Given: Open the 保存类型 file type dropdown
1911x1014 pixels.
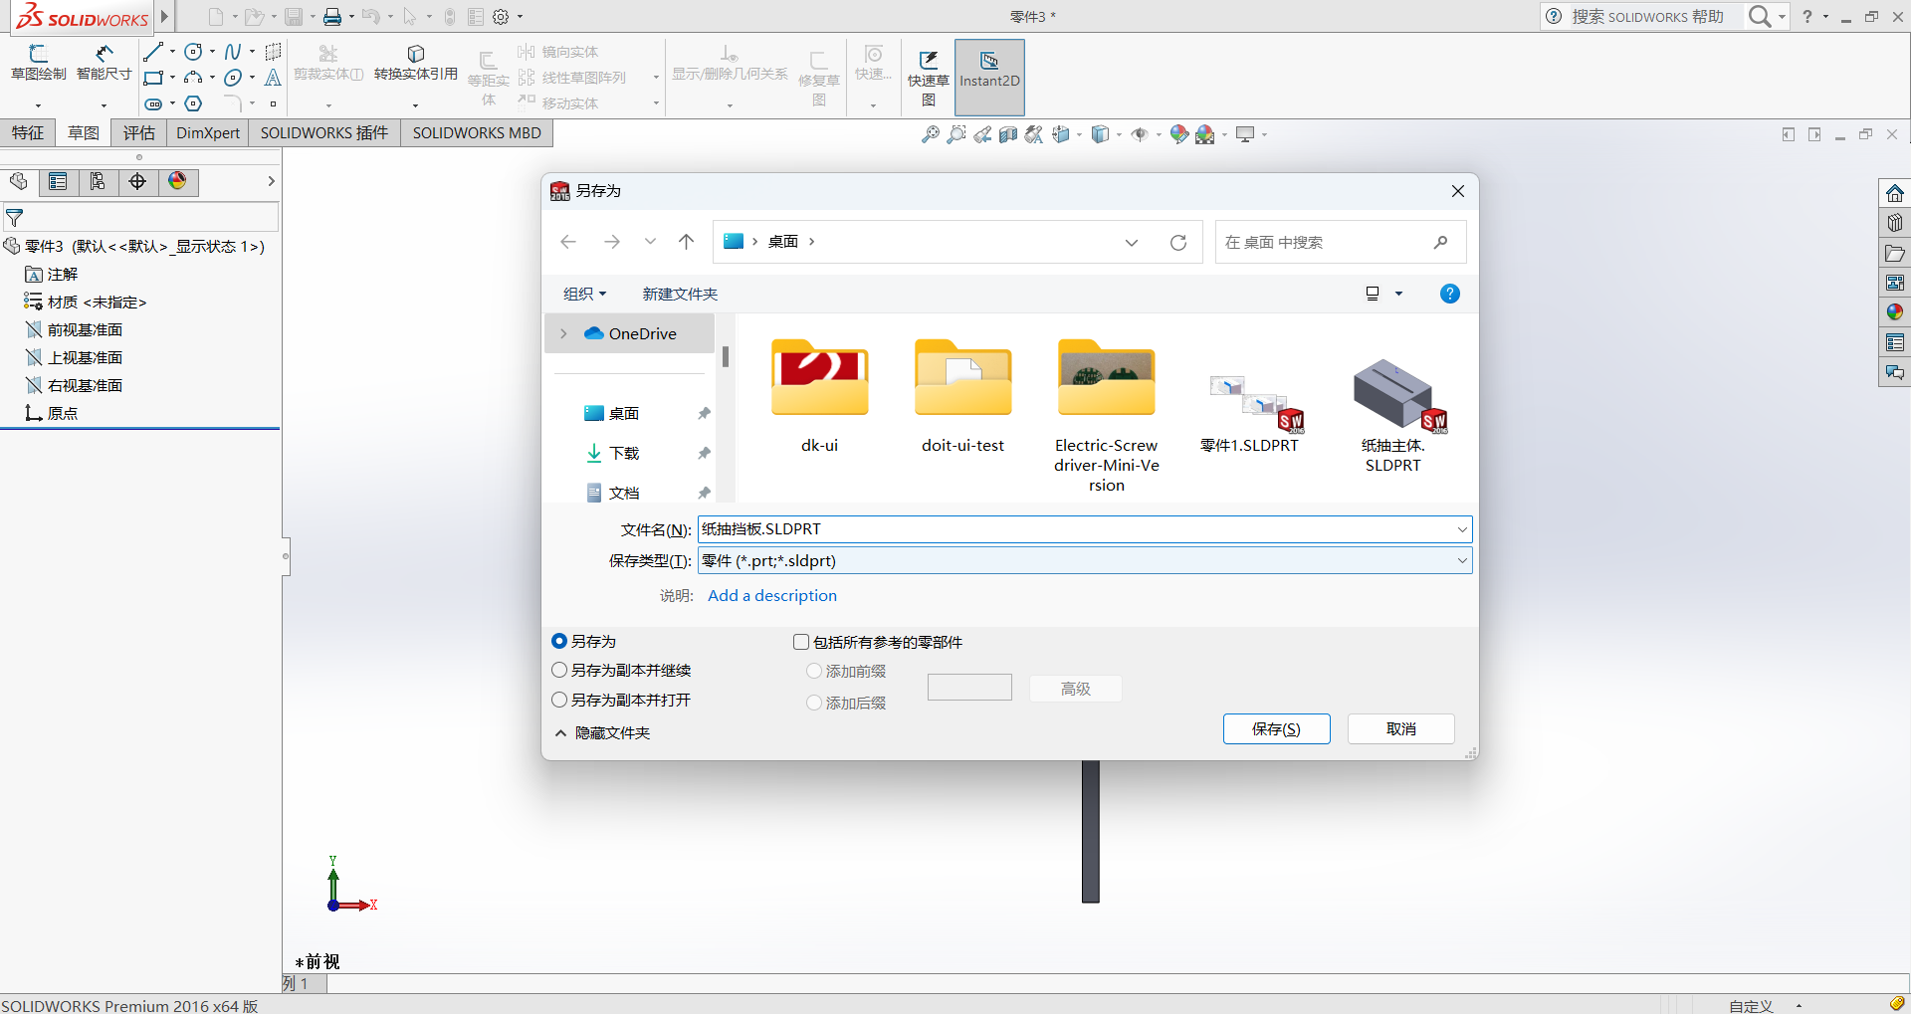Looking at the screenshot, I should pyautogui.click(x=1461, y=560).
